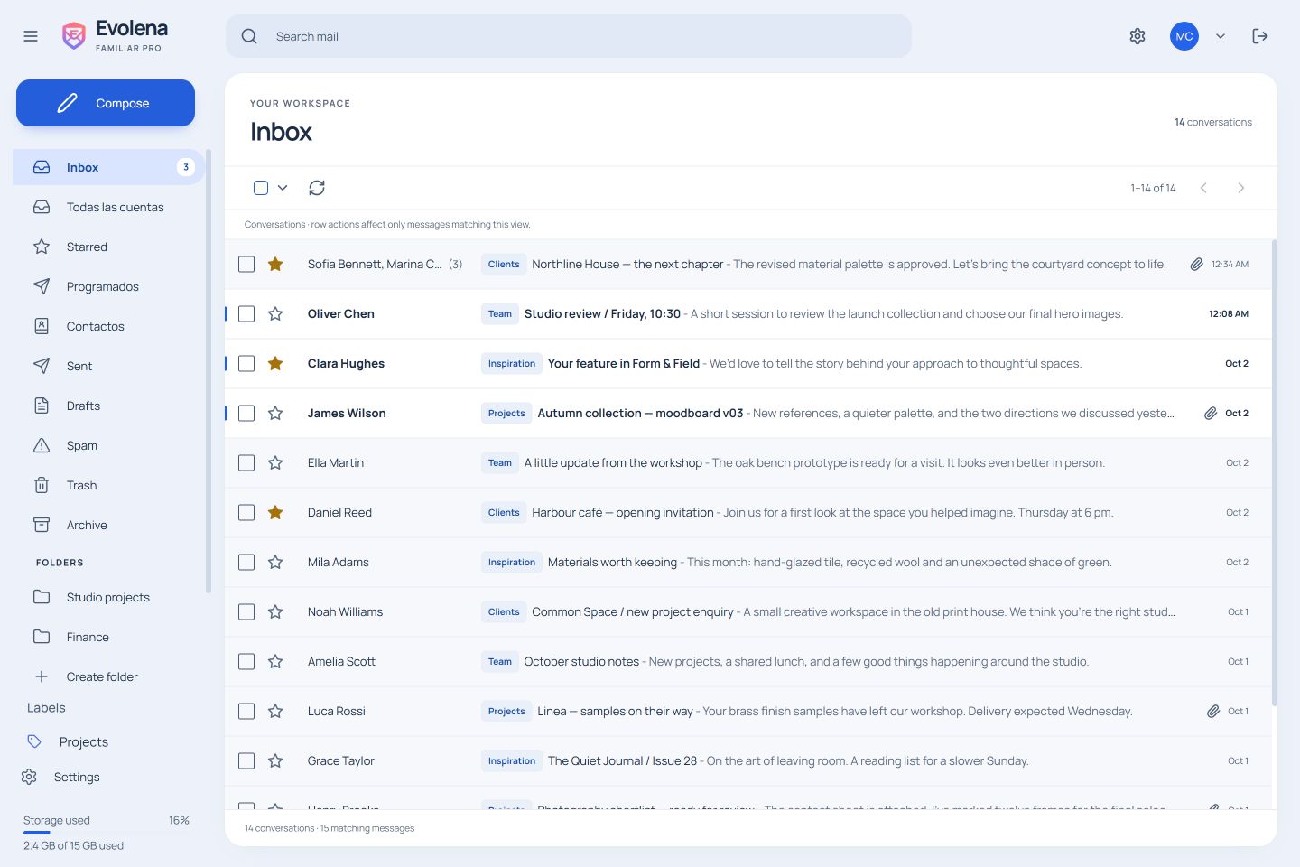Compose a new email

106,103
